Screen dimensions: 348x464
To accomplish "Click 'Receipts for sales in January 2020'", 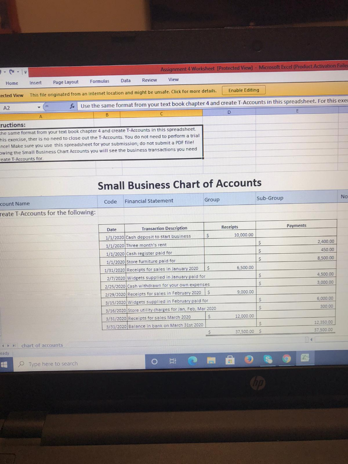I will click(x=163, y=269).
